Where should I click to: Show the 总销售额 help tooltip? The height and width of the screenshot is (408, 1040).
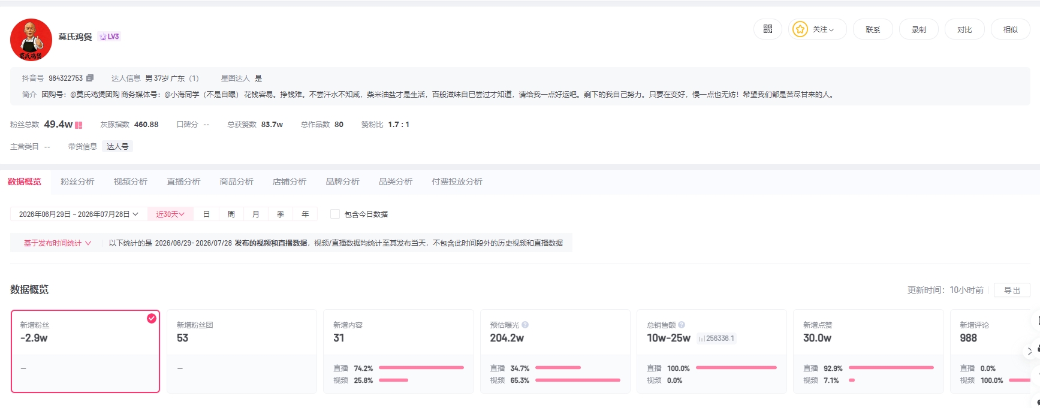[x=682, y=325]
